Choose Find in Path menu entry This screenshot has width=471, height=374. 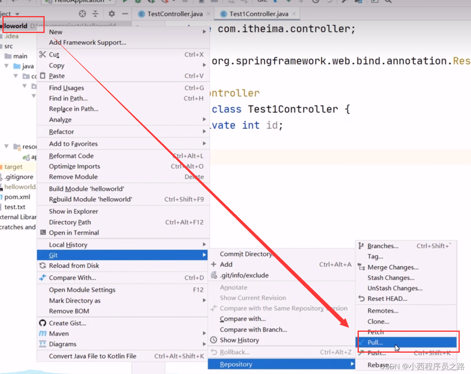click(x=123, y=98)
